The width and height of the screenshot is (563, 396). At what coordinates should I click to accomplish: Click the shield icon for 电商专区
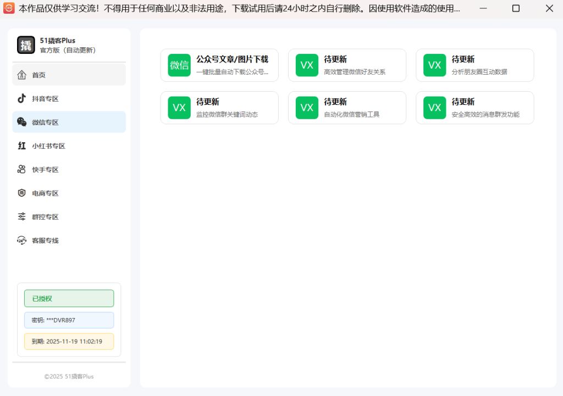[22, 193]
